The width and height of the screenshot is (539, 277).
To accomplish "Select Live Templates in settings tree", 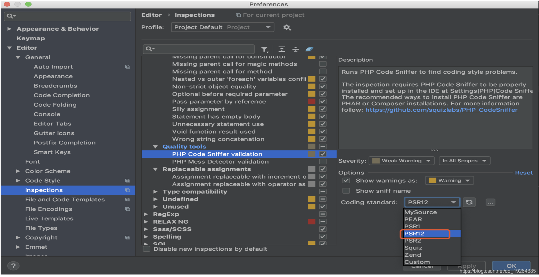I will pyautogui.click(x=49, y=219).
